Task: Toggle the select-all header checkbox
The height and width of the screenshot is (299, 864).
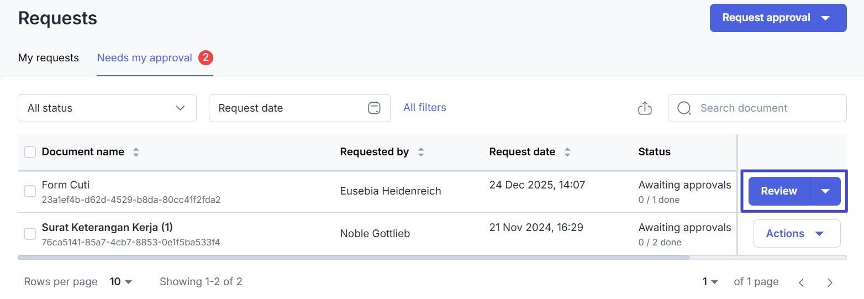Action: [x=30, y=152]
